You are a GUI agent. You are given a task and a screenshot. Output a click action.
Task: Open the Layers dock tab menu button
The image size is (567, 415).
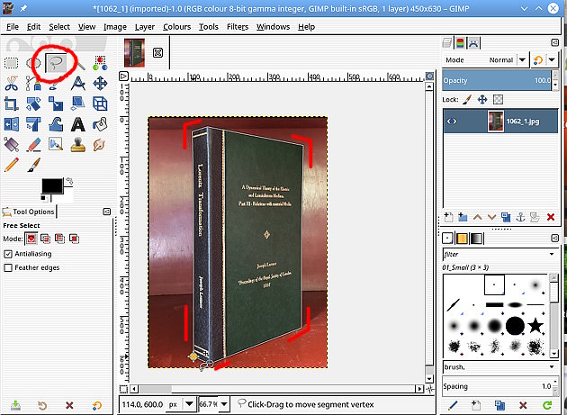coord(554,42)
